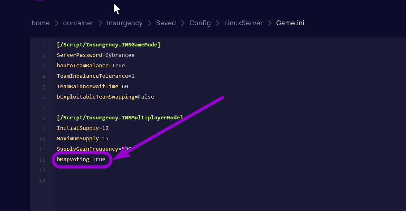Click line number 14 in the gutter

coord(42,181)
